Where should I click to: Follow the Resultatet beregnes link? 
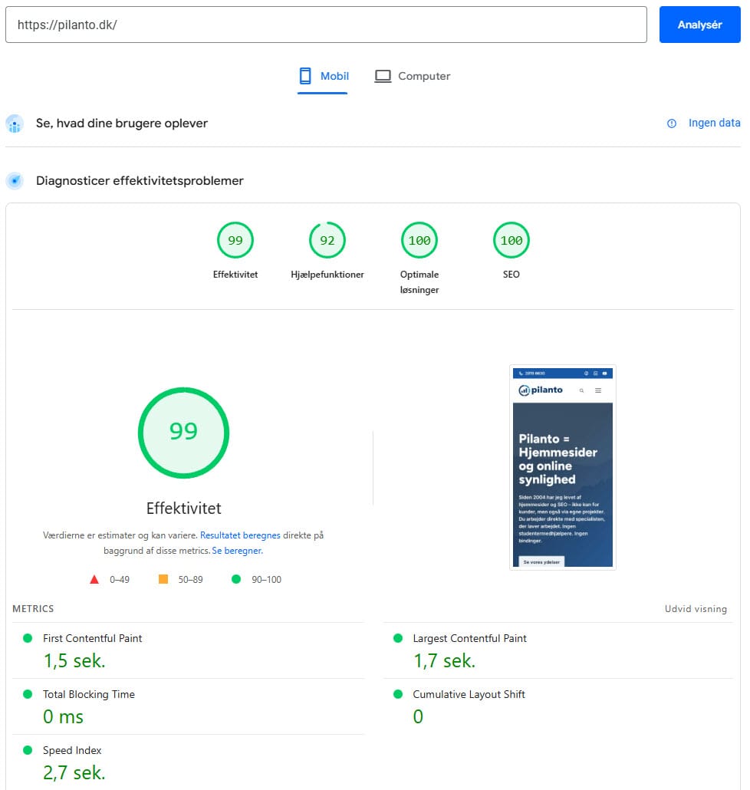tap(242, 535)
